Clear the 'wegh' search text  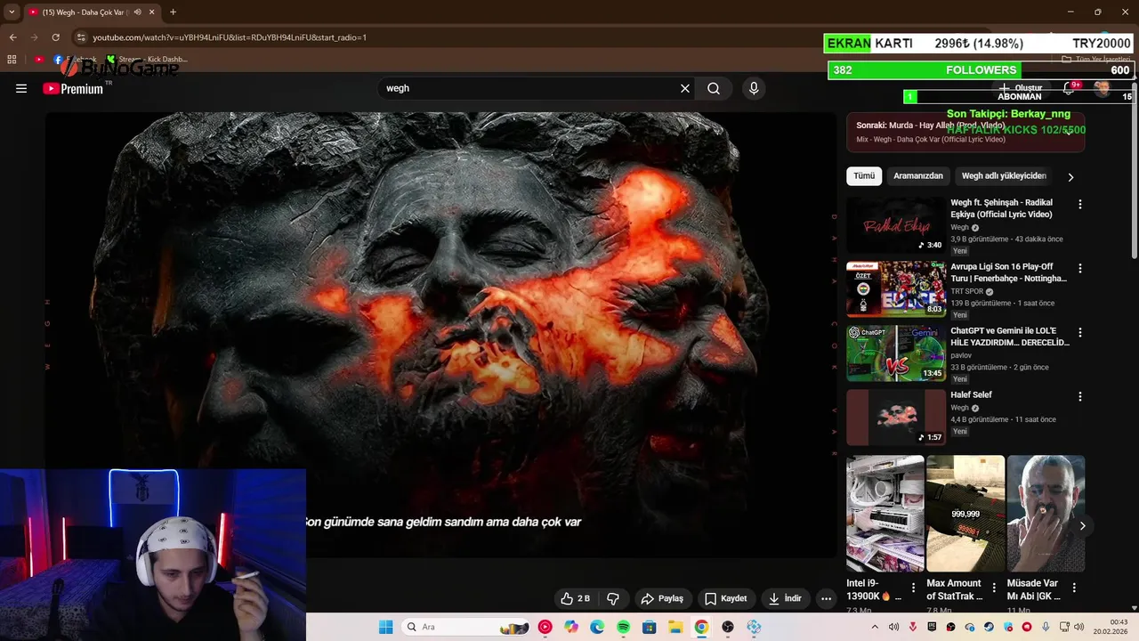click(x=685, y=88)
